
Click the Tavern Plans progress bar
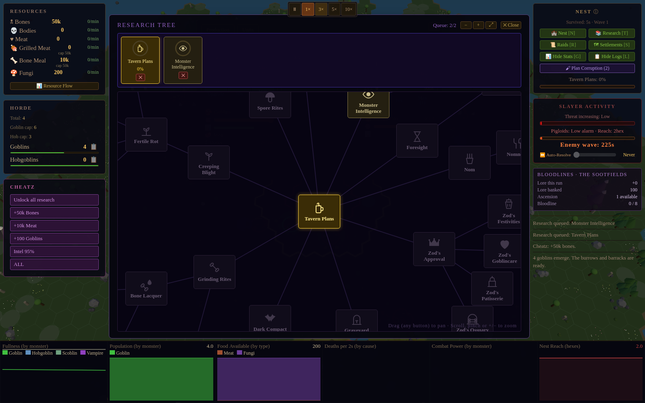tap(587, 87)
